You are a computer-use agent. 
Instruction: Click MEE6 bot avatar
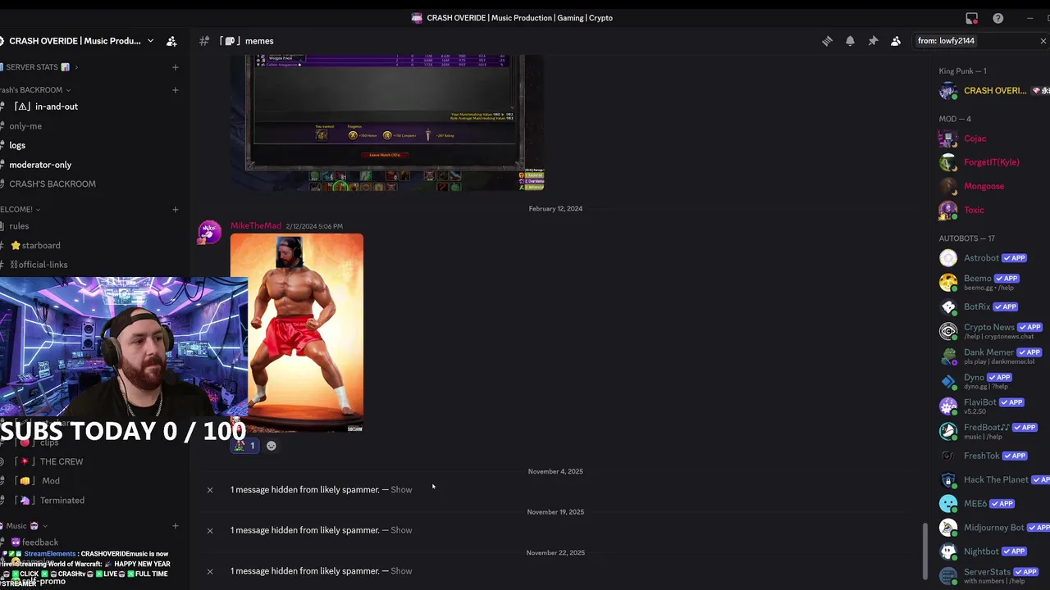(948, 504)
